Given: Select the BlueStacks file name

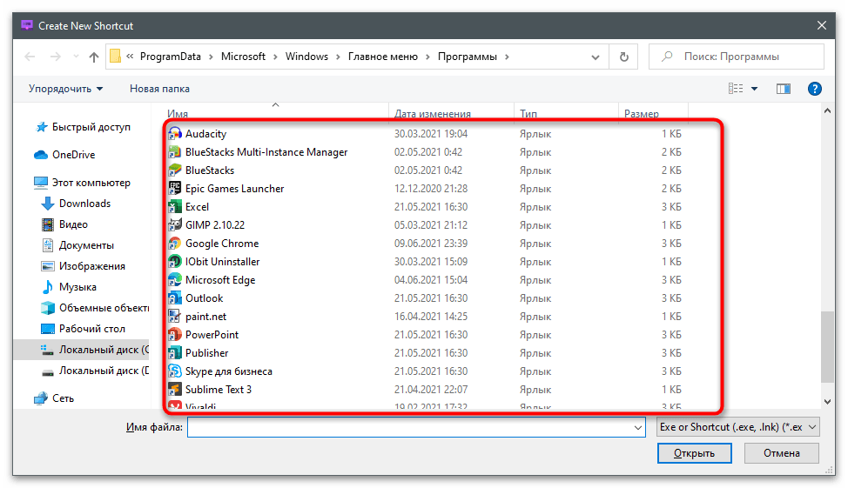Looking at the screenshot, I should pos(210,170).
